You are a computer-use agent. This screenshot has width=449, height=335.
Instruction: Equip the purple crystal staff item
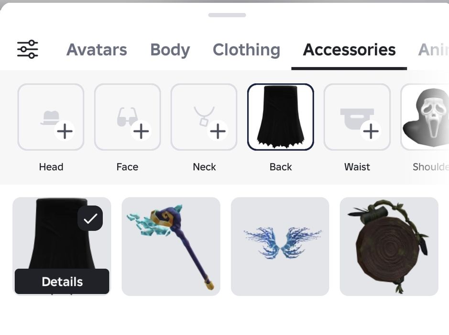[171, 246]
